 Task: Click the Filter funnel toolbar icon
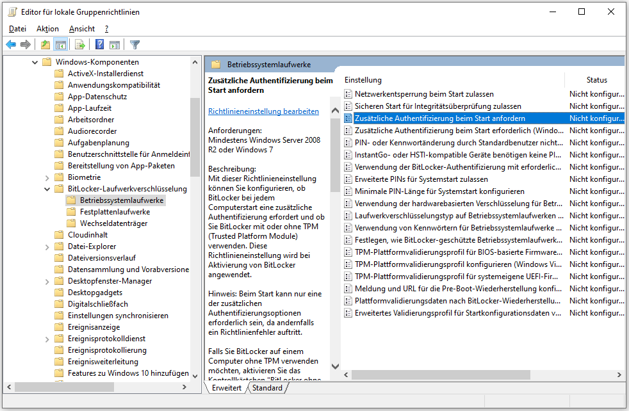[x=135, y=45]
